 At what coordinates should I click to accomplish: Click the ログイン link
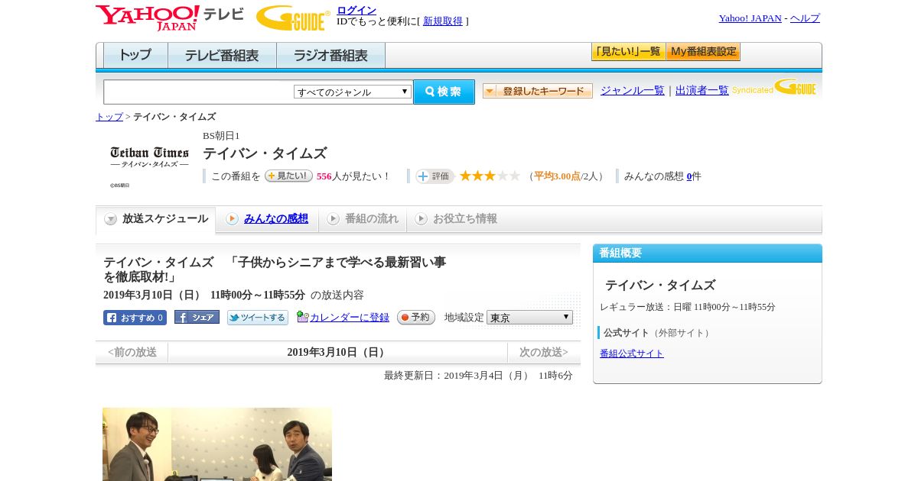point(356,10)
